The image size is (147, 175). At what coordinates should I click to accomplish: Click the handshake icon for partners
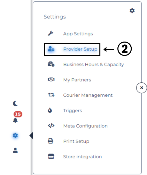tap(51, 80)
